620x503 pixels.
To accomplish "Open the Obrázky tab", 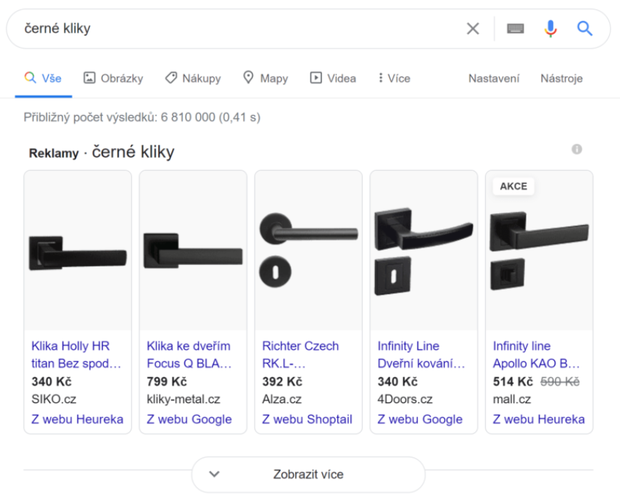I will [x=113, y=78].
